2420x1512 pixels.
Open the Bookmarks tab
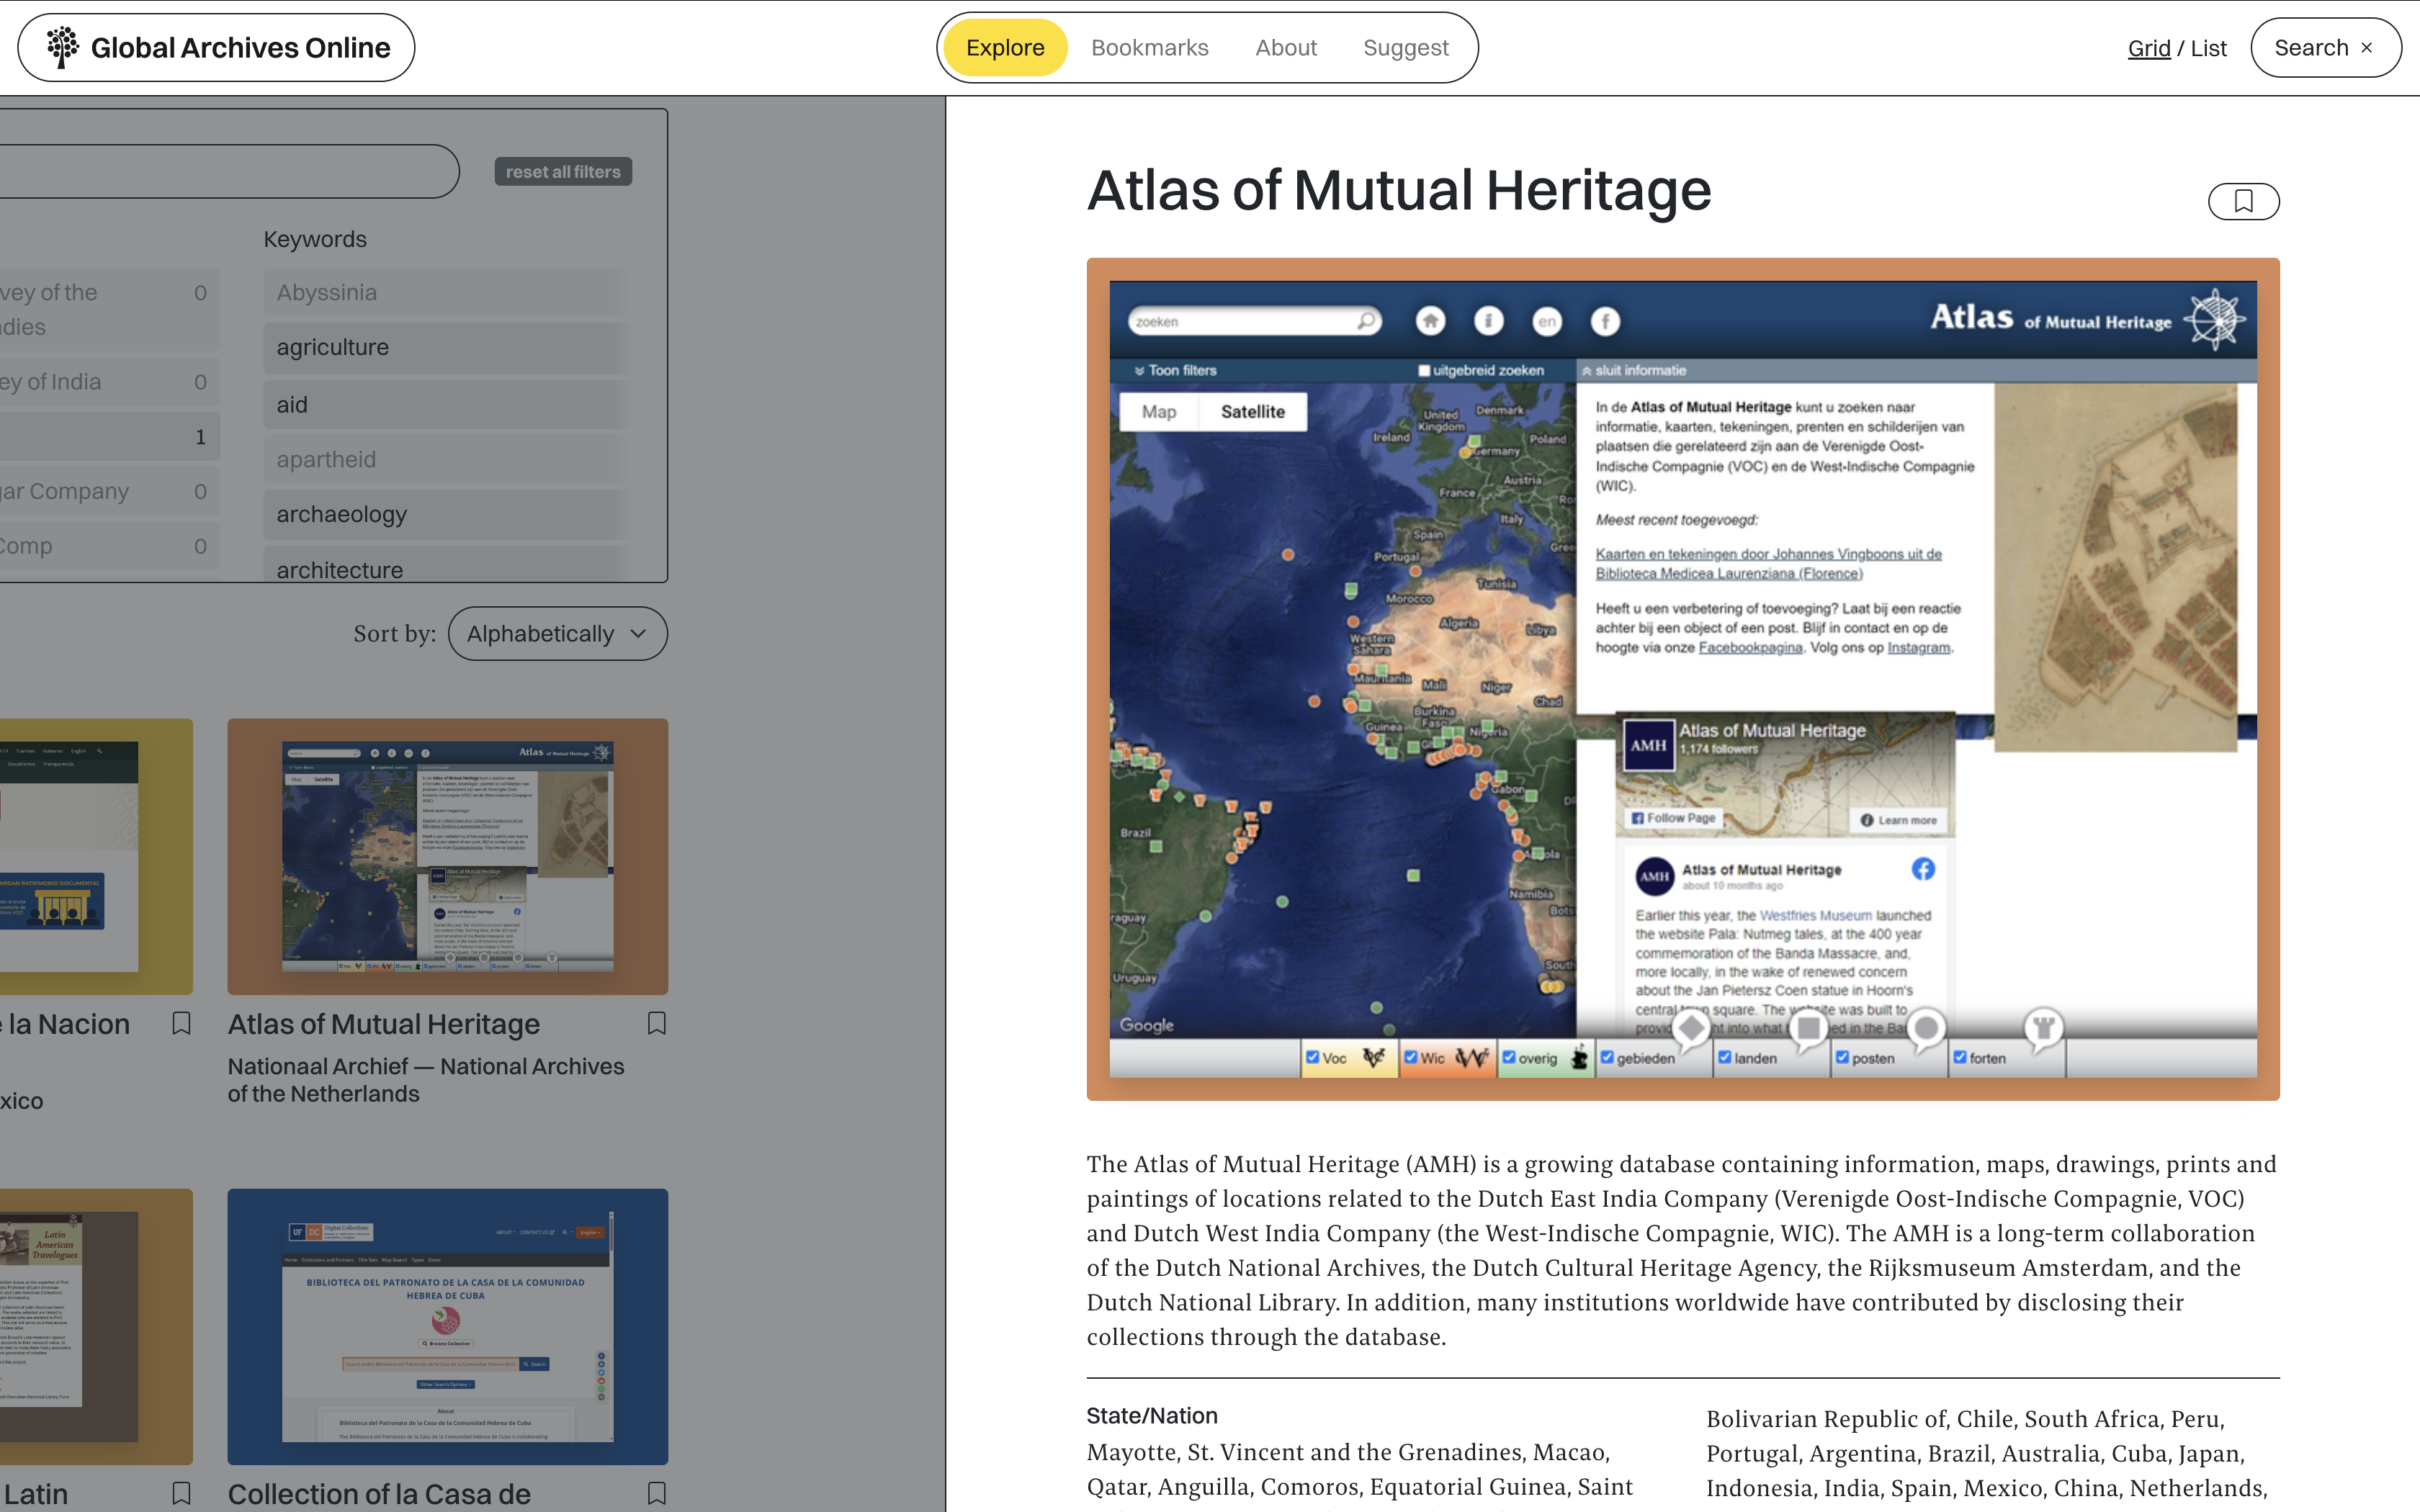(1149, 47)
